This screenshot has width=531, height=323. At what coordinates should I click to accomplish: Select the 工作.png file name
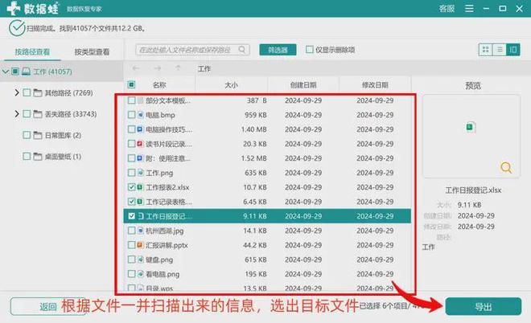point(159,173)
